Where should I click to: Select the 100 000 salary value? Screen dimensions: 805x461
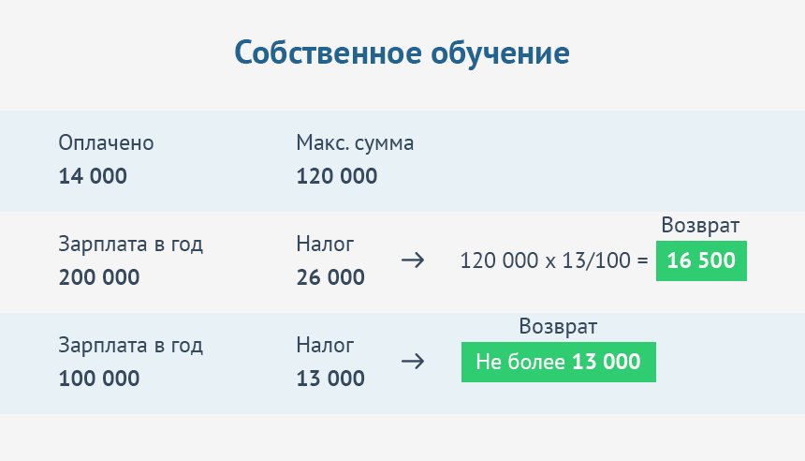98,379
